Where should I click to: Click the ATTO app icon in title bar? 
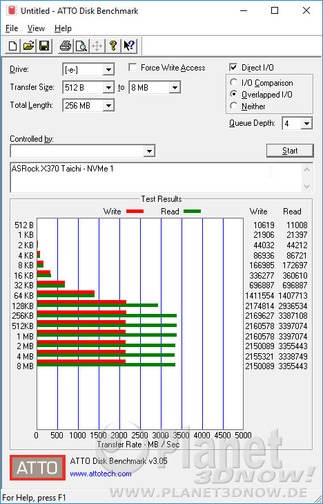coord(12,10)
